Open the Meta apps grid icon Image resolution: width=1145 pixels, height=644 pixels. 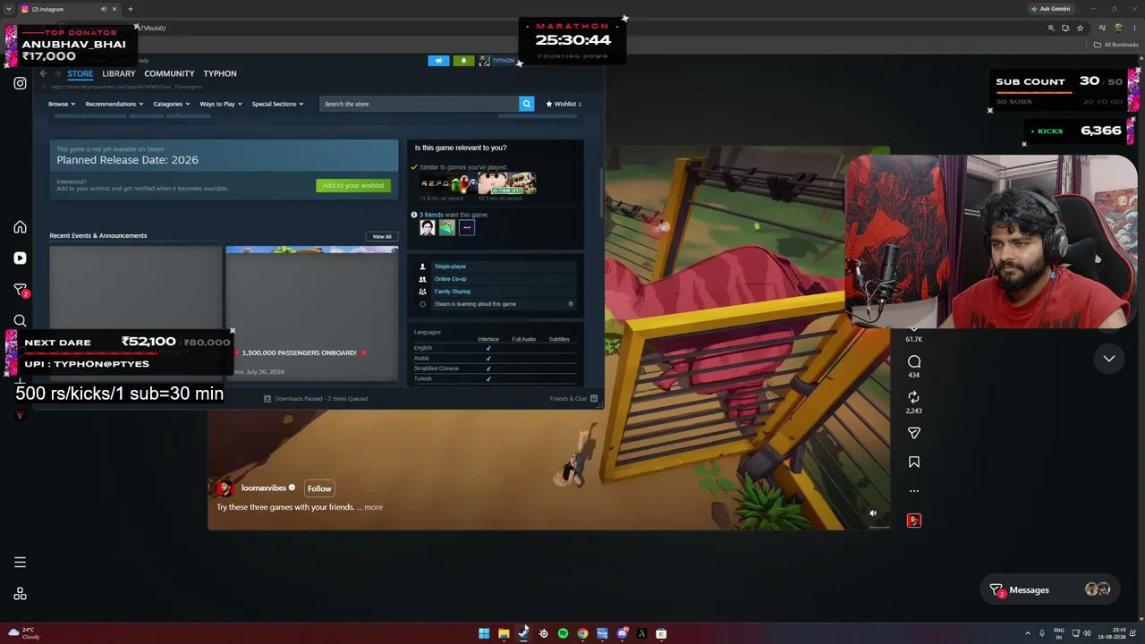coord(20,594)
